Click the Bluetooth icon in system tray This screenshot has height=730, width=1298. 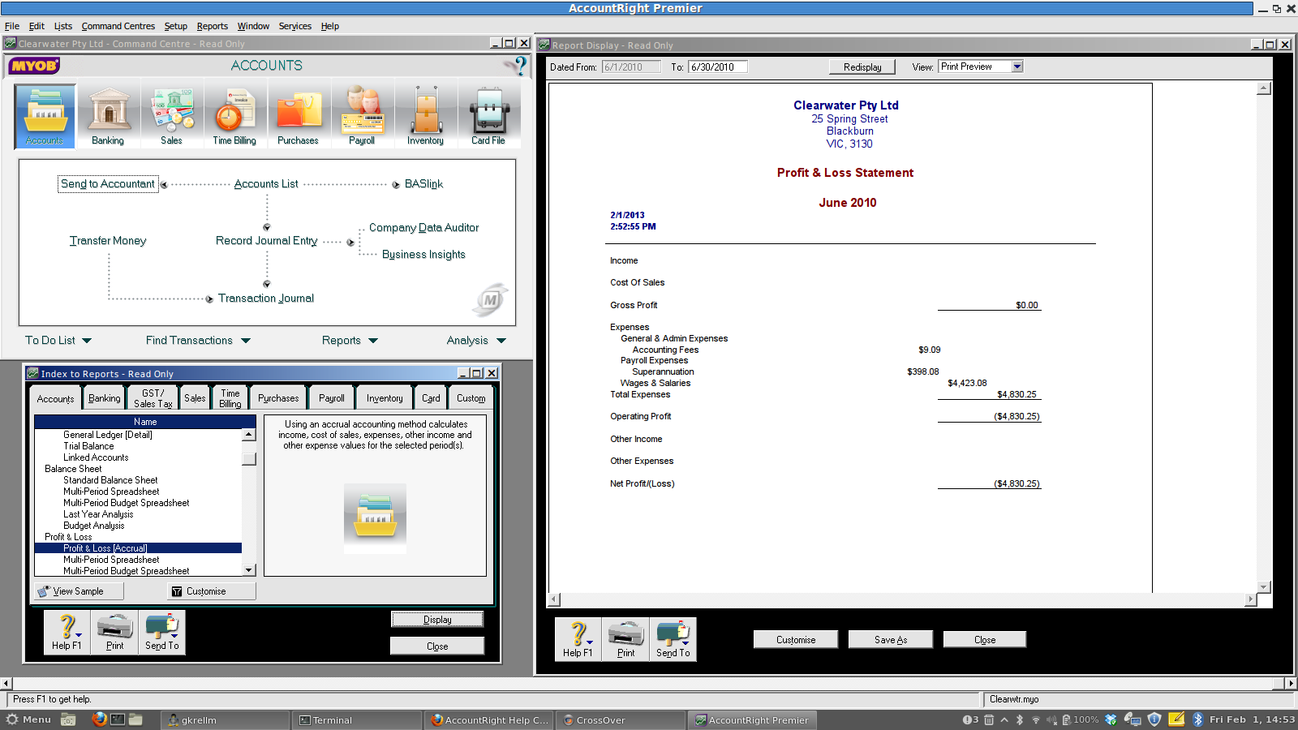(x=1197, y=719)
